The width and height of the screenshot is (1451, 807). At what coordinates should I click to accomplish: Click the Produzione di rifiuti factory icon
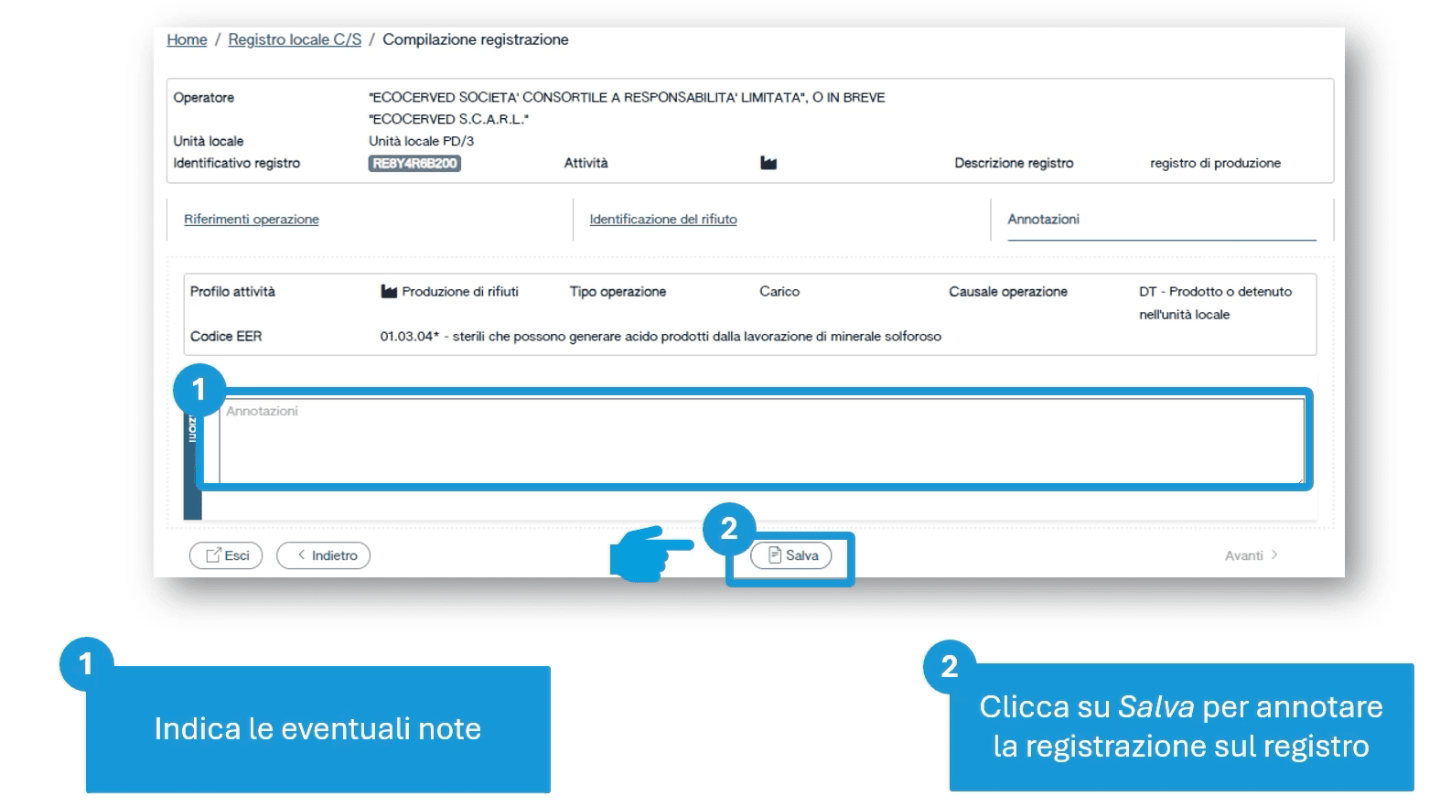389,292
